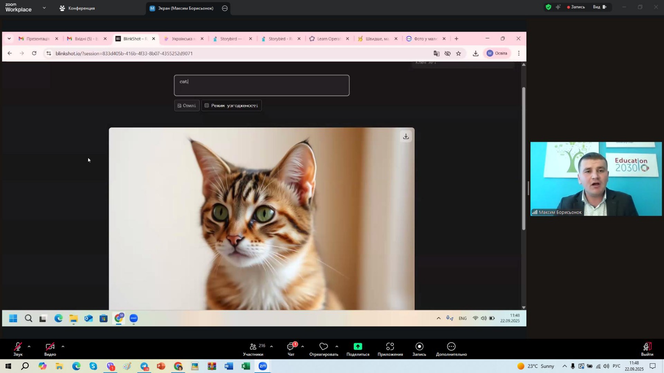Open the AI Companion sparkle icon
Viewport: 664px width, 373px height.
click(x=558, y=7)
